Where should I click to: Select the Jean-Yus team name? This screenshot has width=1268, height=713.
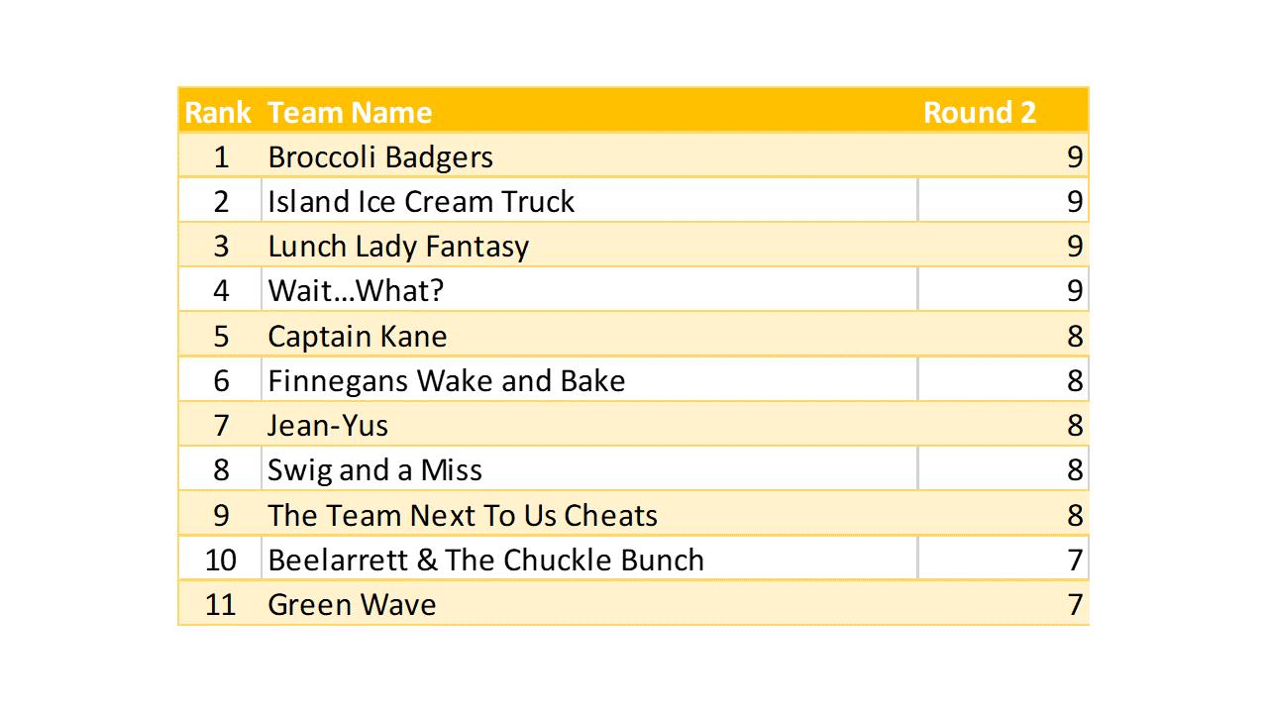(328, 426)
